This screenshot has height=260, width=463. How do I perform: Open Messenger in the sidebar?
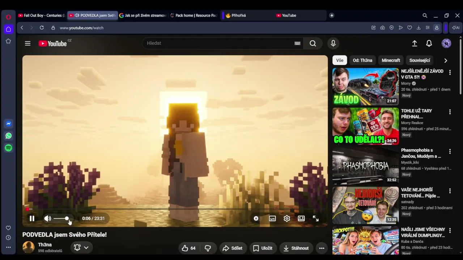coord(8,123)
